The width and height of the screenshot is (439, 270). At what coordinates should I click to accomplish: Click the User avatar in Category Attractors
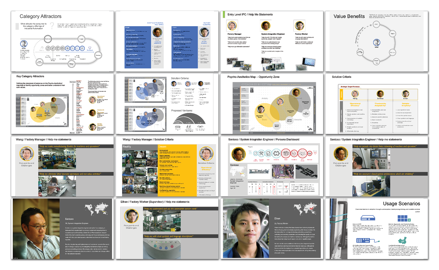pos(24,44)
